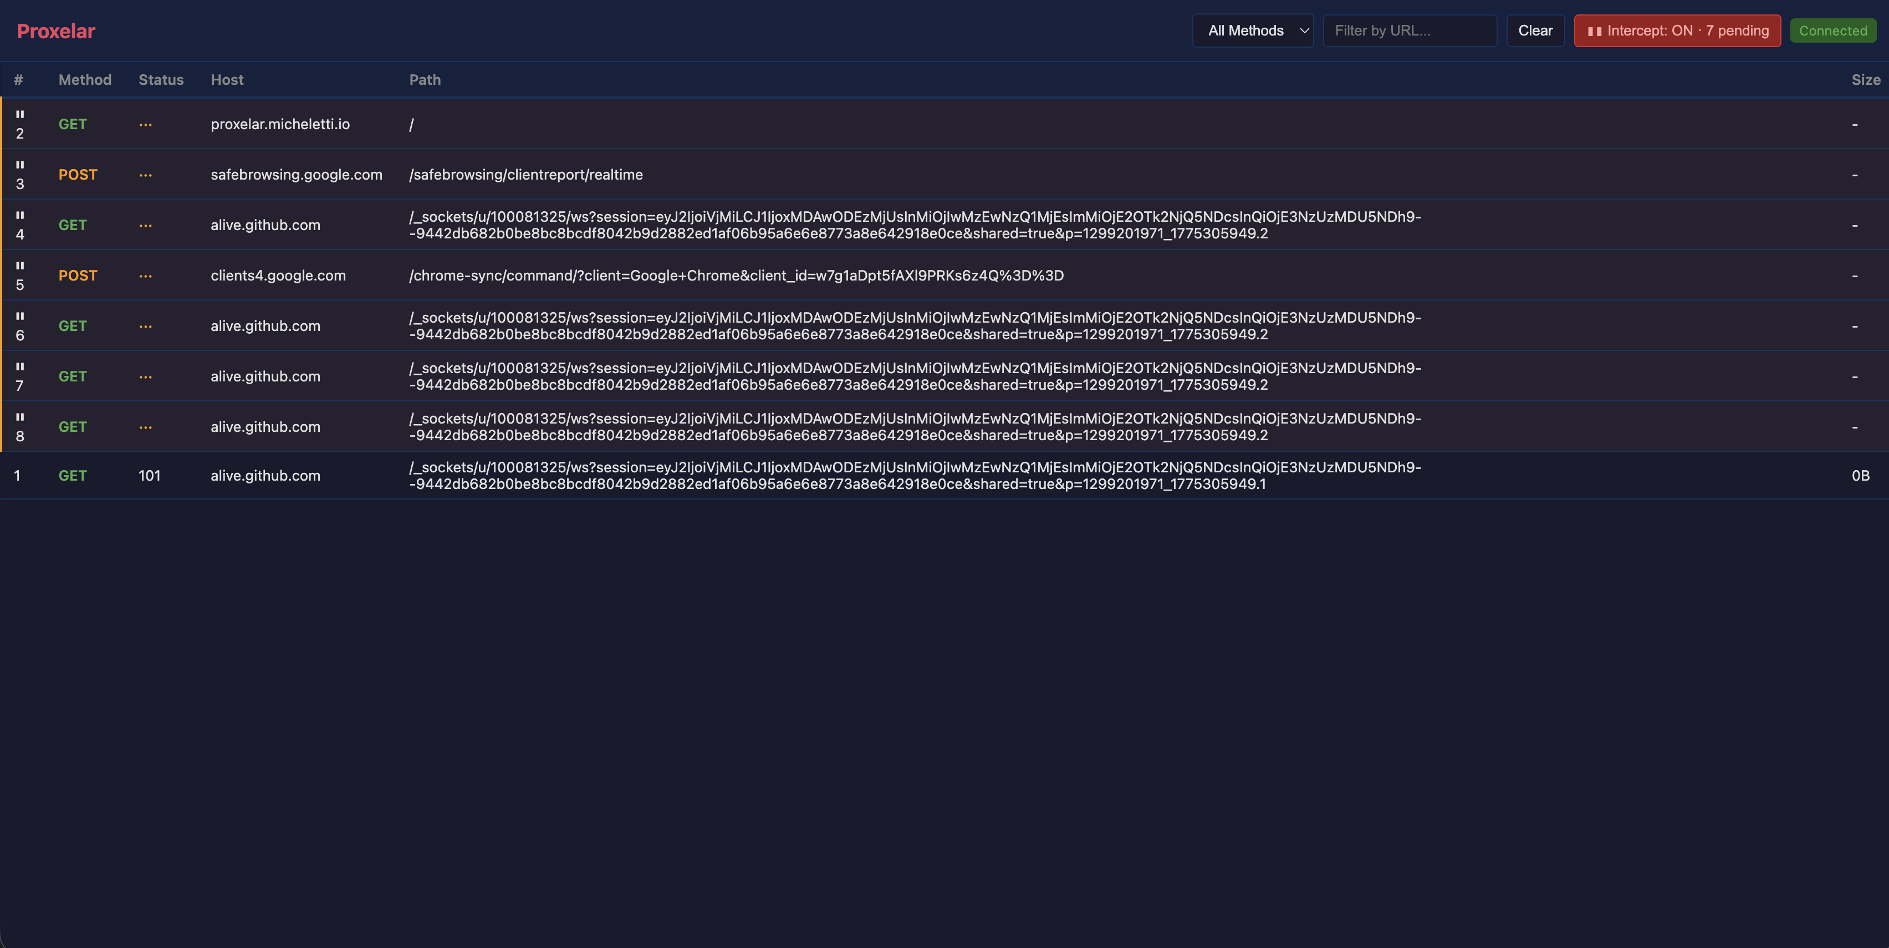Toggle the pause icon on request #7
The width and height of the screenshot is (1889, 948).
coord(20,366)
